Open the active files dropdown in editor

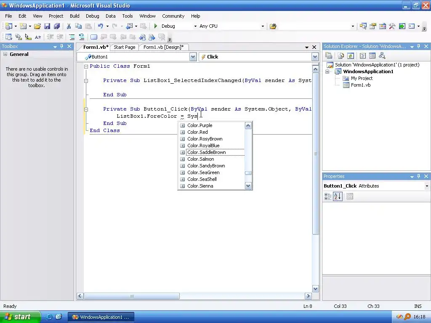(307, 47)
